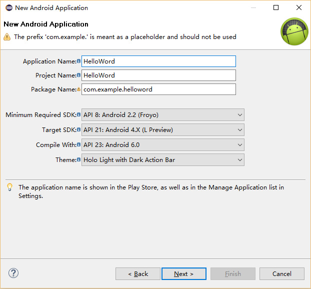Click info icon next to Application Name
311x289 pixels.
pos(78,61)
